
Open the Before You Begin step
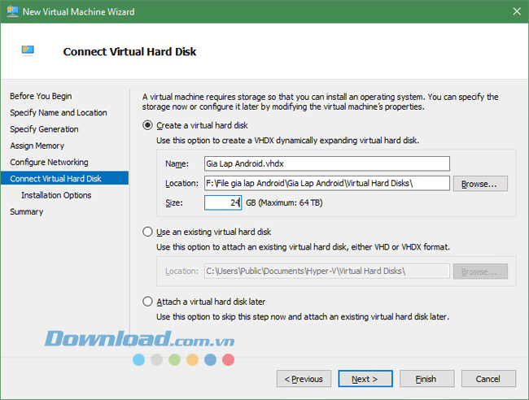41,96
